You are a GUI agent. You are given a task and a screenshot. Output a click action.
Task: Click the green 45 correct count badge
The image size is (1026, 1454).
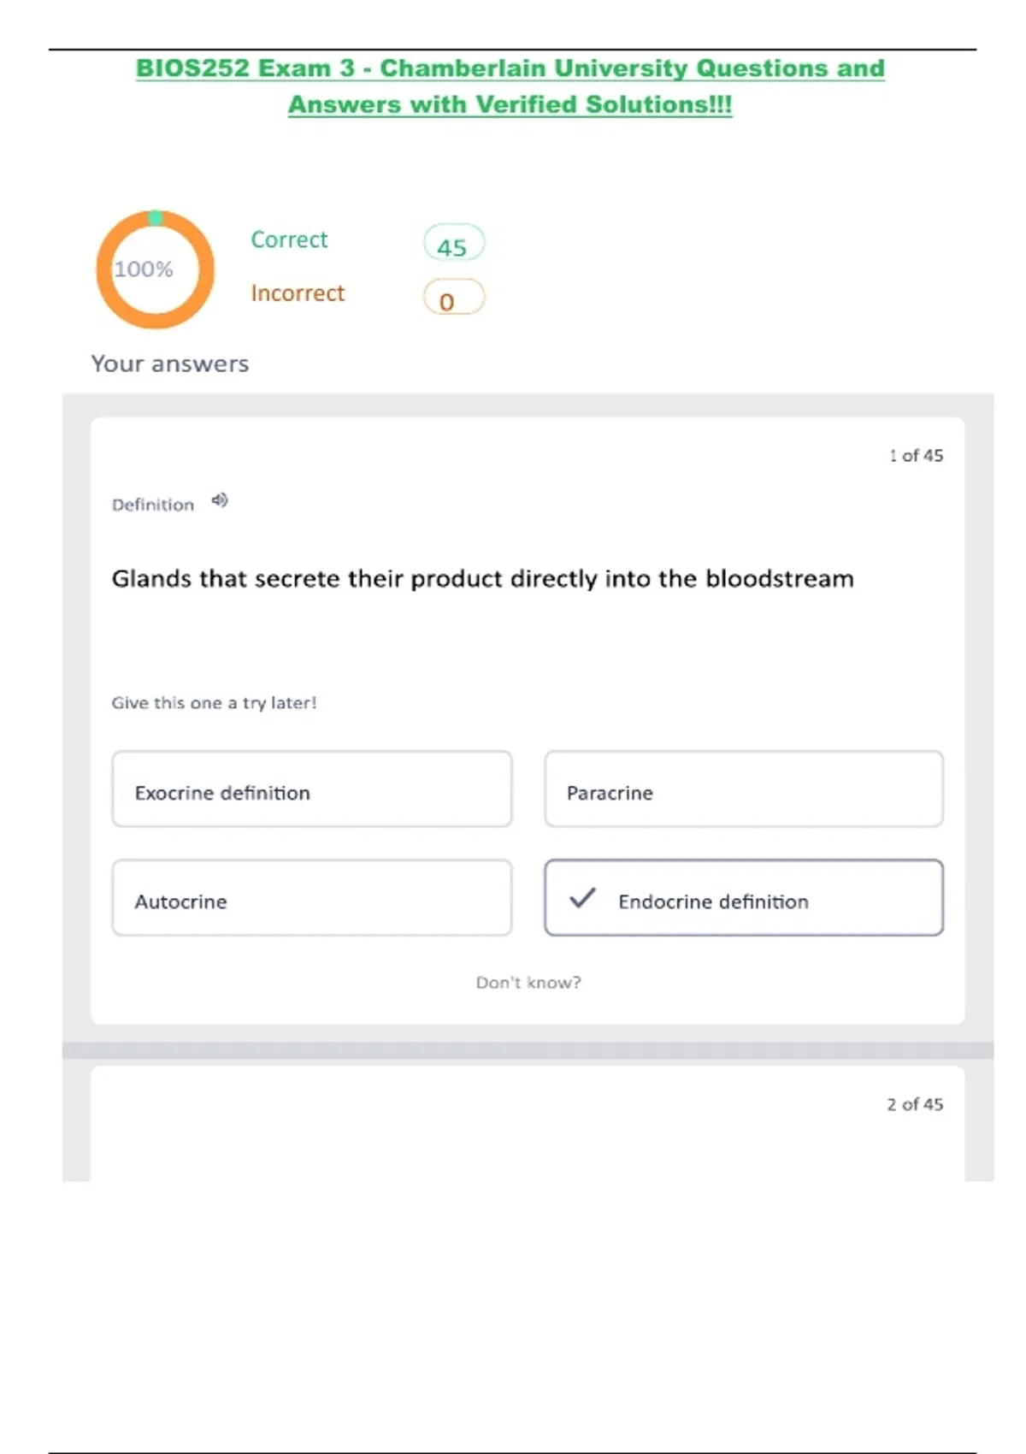tap(453, 245)
